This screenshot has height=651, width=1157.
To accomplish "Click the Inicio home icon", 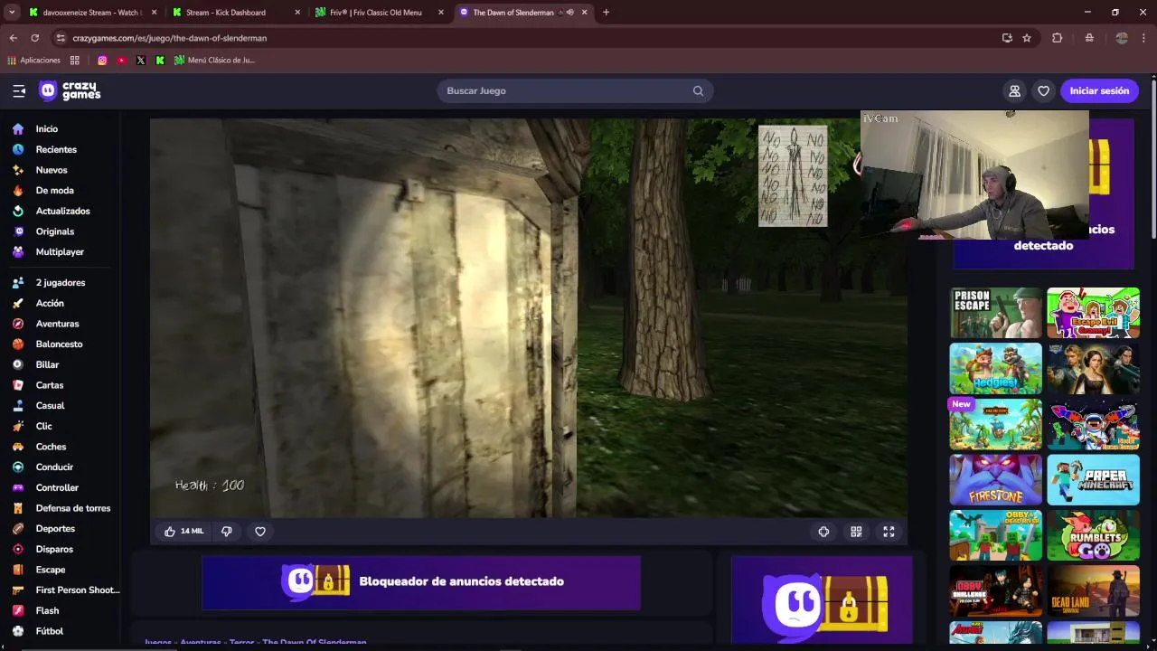I will tap(18, 129).
